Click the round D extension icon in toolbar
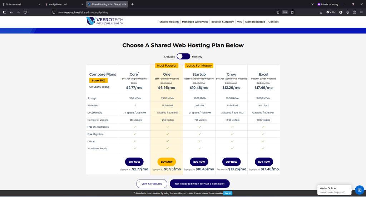This screenshot has width=366, height=197. pyautogui.click(x=341, y=12)
